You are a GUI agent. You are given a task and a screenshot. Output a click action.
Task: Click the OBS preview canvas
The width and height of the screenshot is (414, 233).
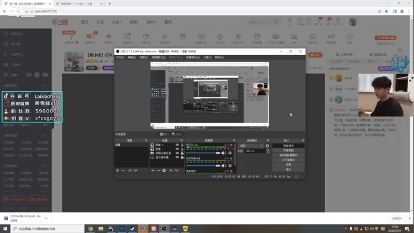210,95
